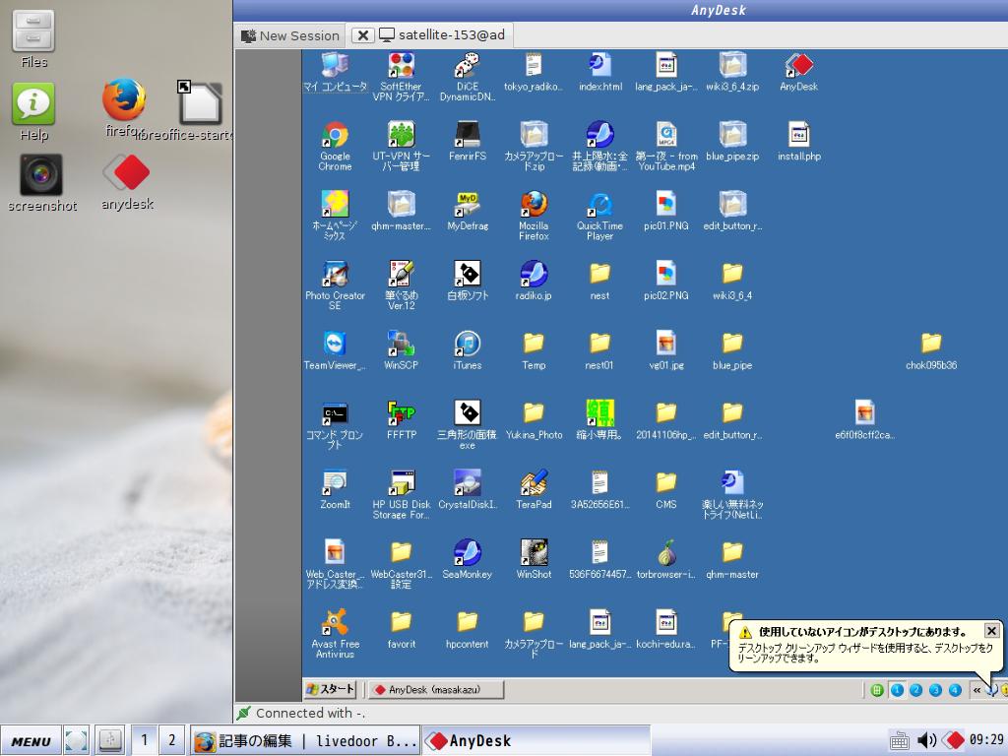Click AnyDesk tray icon in local panel
Image resolution: width=1008 pixels, height=756 pixels.
pyautogui.click(x=953, y=740)
